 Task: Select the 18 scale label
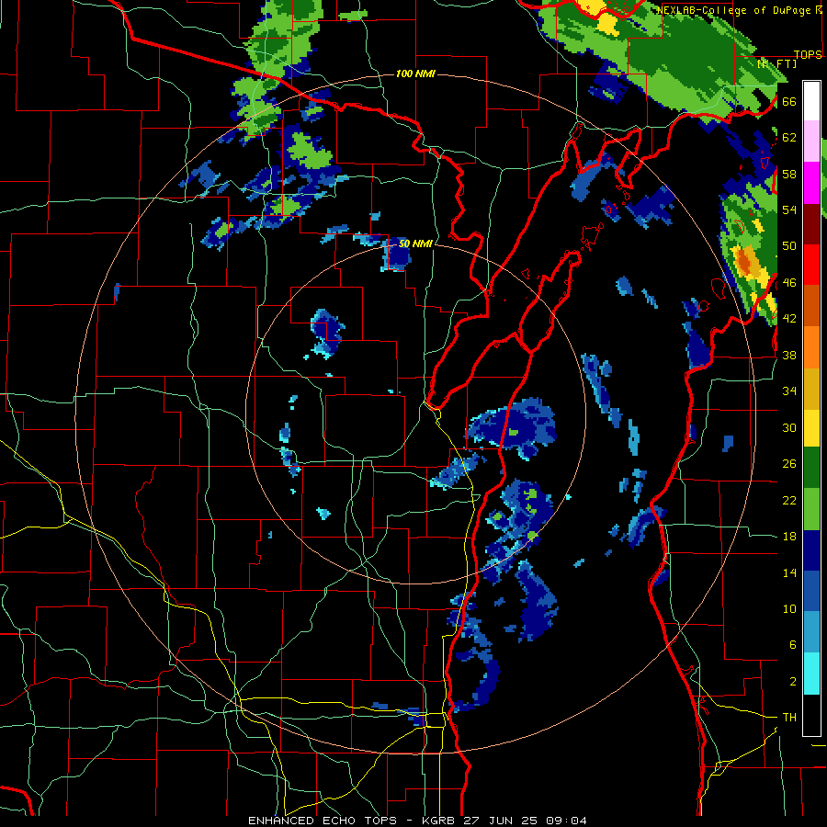[x=789, y=537]
